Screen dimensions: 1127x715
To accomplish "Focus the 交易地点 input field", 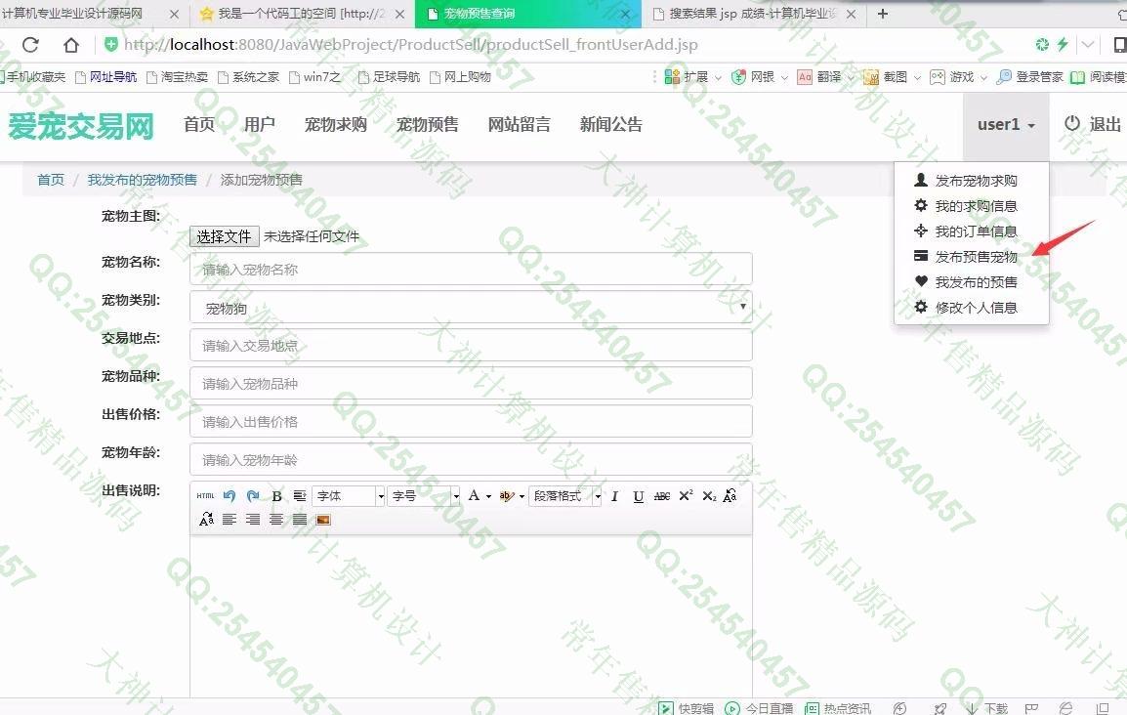I will [471, 346].
